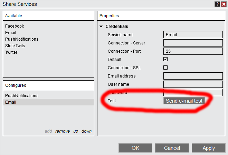228x155 pixels.
Task: Move the configured service up
Action: pos(76,131)
